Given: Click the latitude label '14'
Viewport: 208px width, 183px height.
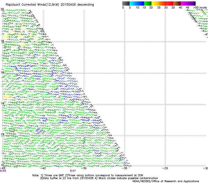Looking at the screenshot, I should point(2,103).
